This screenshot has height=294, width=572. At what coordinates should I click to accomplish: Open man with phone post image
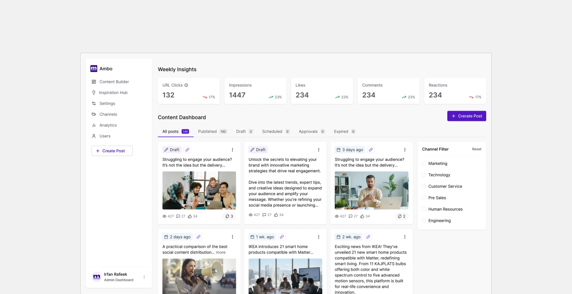(x=371, y=190)
